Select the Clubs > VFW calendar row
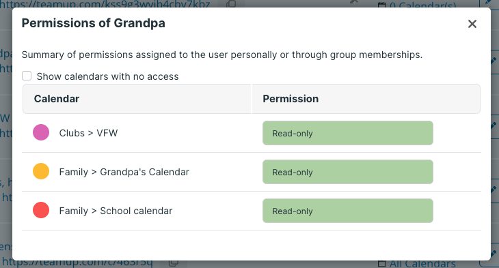Screen dimensions: 499x268 pyautogui.click(x=252, y=133)
